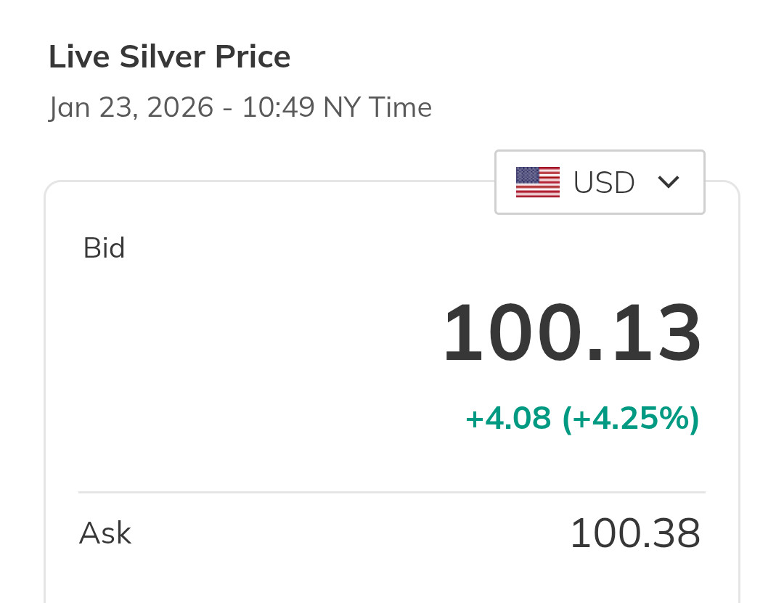Viewport: 784px width, 603px height.
Task: Click the +4.08 price change
Action: tap(508, 418)
